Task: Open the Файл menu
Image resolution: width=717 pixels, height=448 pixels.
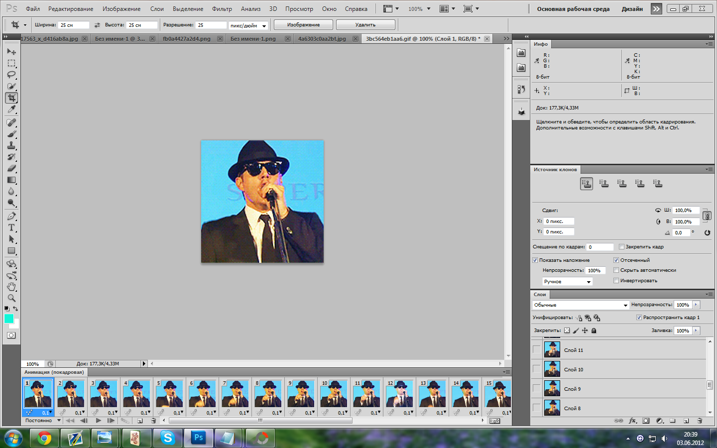Action: pos(33,9)
